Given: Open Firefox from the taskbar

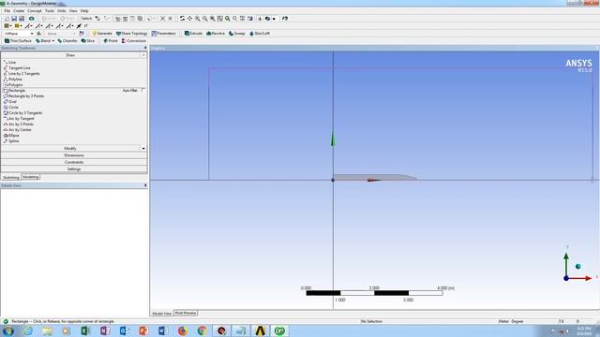Looking at the screenshot, I should pos(183,330).
